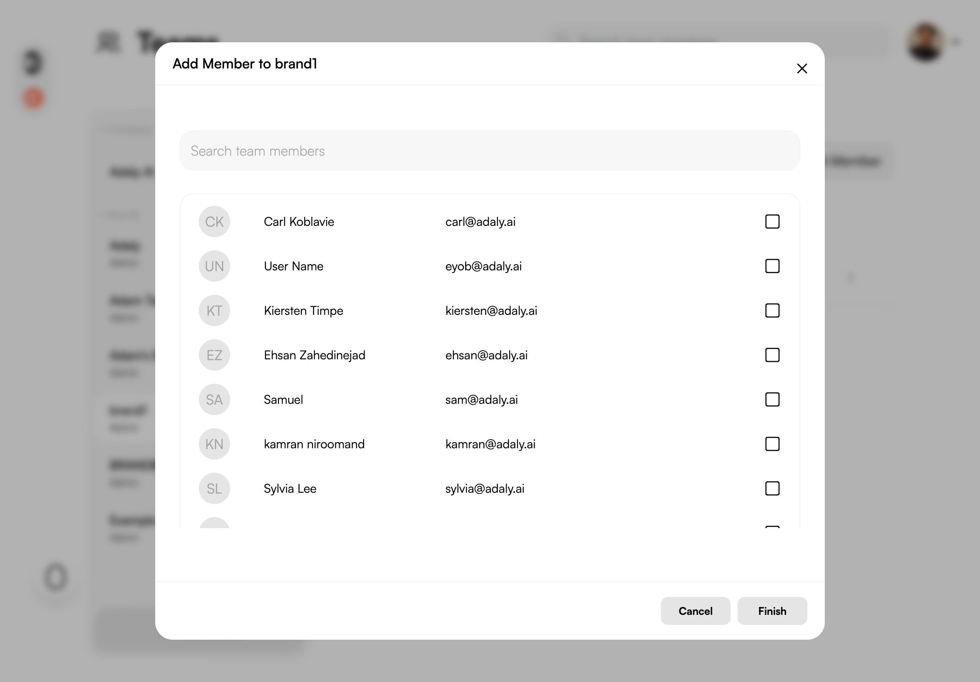Select kamran@adaly.ai checkbox
The height and width of the screenshot is (682, 980).
pyautogui.click(x=772, y=444)
